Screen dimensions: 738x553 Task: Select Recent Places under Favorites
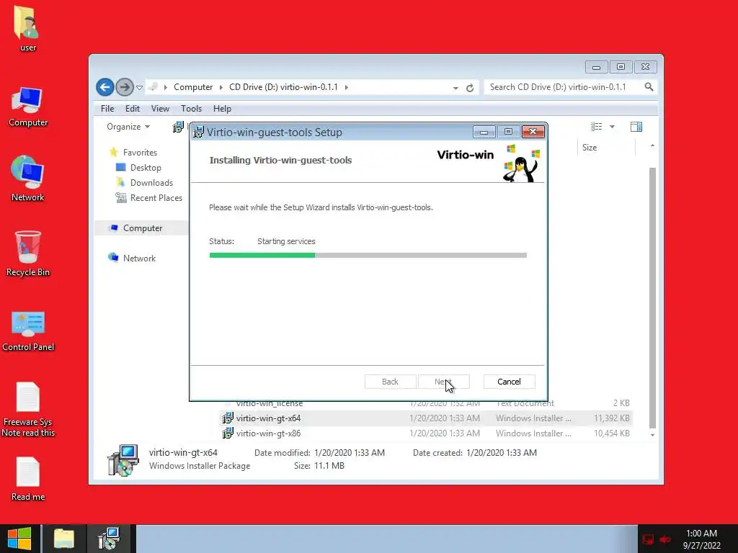tap(156, 197)
